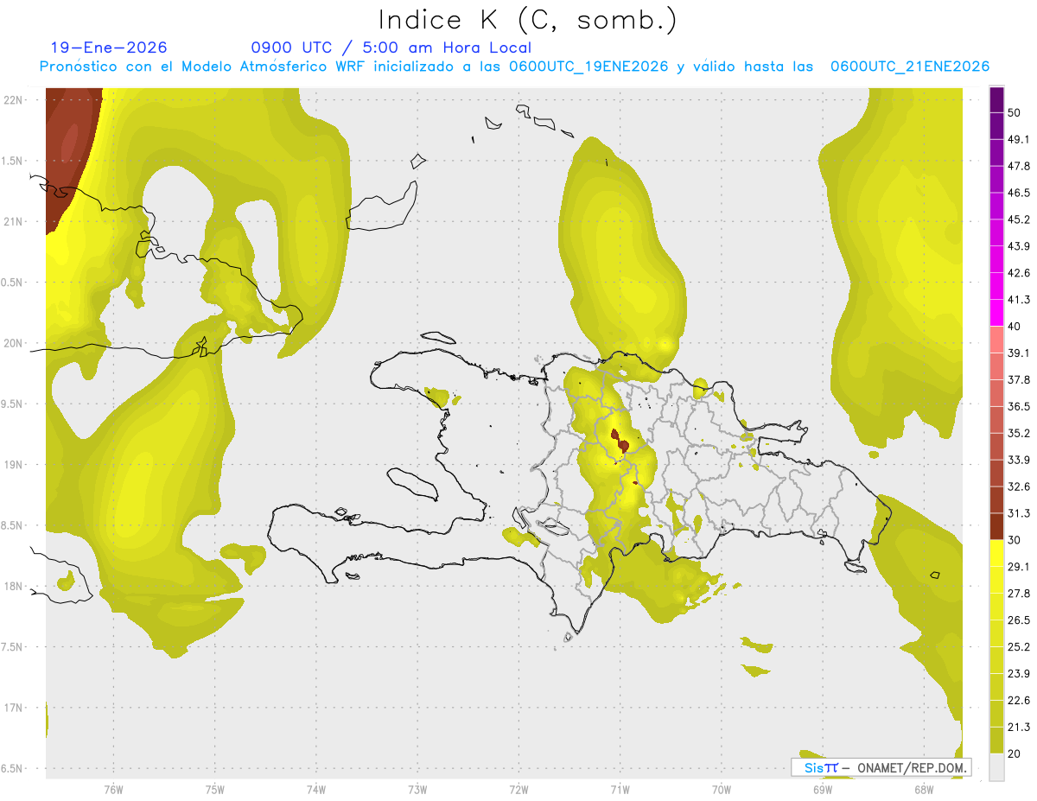
Task: Click the 73W longitude label
Action: pos(417,790)
